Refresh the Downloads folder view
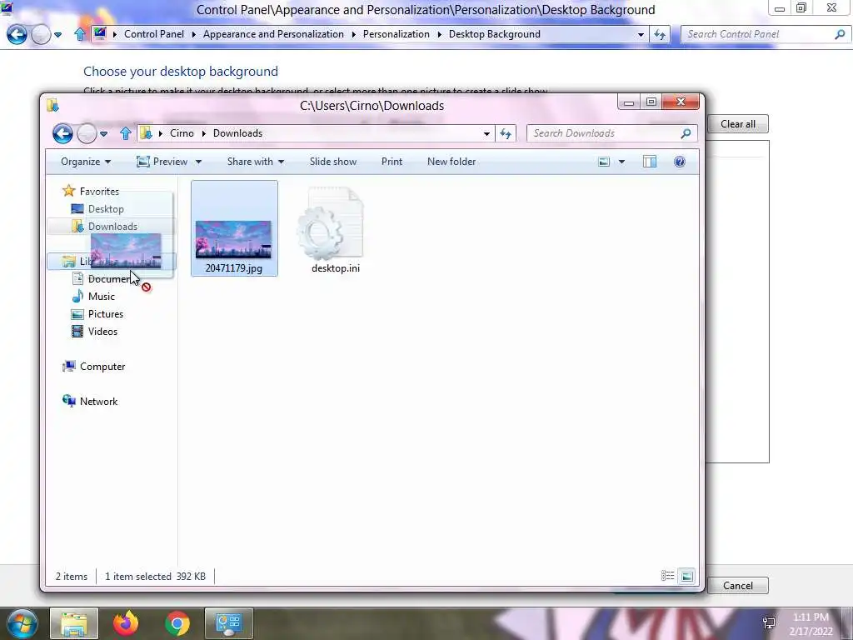Screen dimensions: 853x640 [x=506, y=133]
